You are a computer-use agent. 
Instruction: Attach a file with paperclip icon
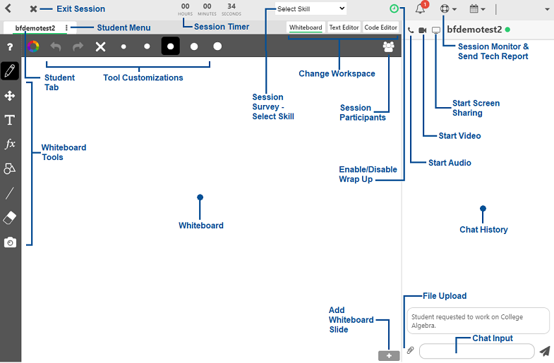coord(410,350)
